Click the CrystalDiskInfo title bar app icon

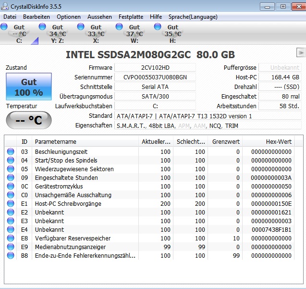[5, 6]
